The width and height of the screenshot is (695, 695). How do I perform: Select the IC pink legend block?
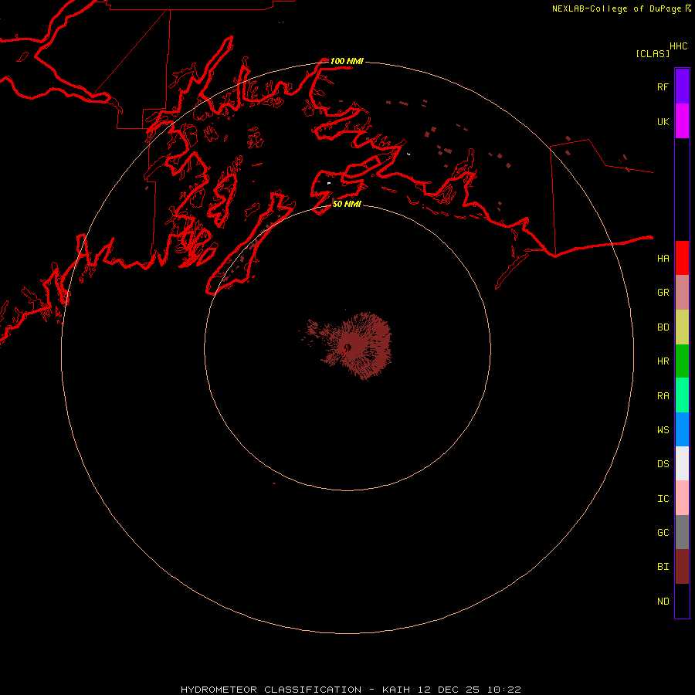(x=682, y=498)
